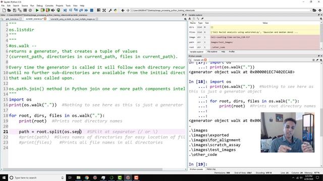Stop debugging with the blue square
323x181 pixels.
tap(92, 10)
